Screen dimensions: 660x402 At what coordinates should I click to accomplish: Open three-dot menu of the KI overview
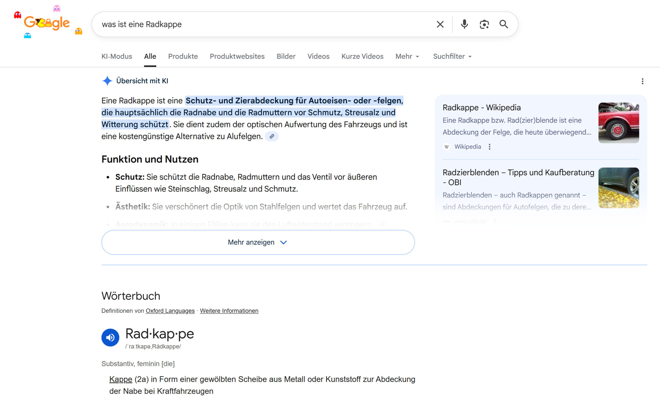click(642, 81)
